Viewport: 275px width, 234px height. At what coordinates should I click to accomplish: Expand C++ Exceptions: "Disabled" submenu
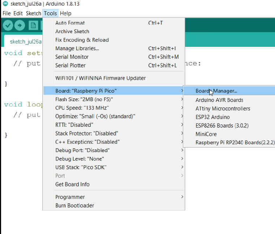[113, 142]
